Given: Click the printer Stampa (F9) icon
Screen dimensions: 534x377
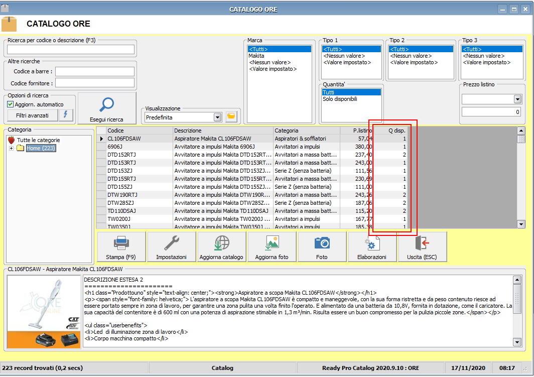Looking at the screenshot, I should tap(121, 243).
